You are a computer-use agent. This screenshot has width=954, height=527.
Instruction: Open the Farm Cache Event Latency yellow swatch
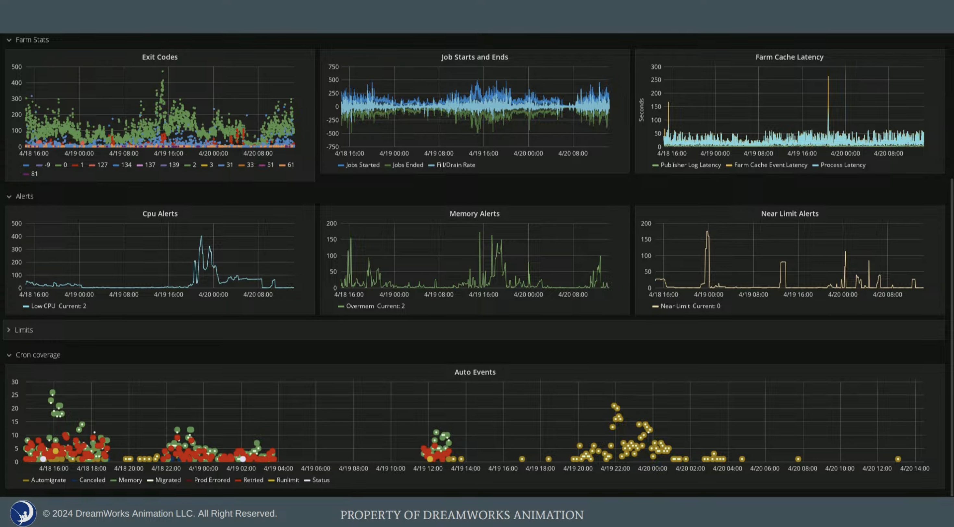point(729,165)
